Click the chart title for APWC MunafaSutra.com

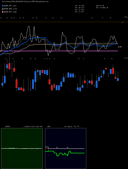point(25,2)
